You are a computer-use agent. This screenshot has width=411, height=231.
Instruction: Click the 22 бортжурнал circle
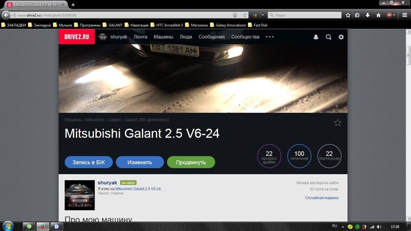(329, 156)
